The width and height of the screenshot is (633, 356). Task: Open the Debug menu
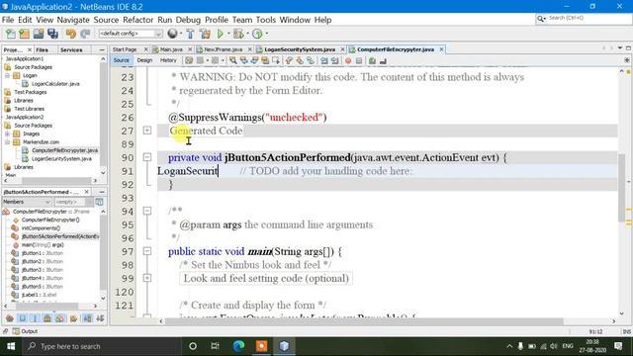(188, 20)
